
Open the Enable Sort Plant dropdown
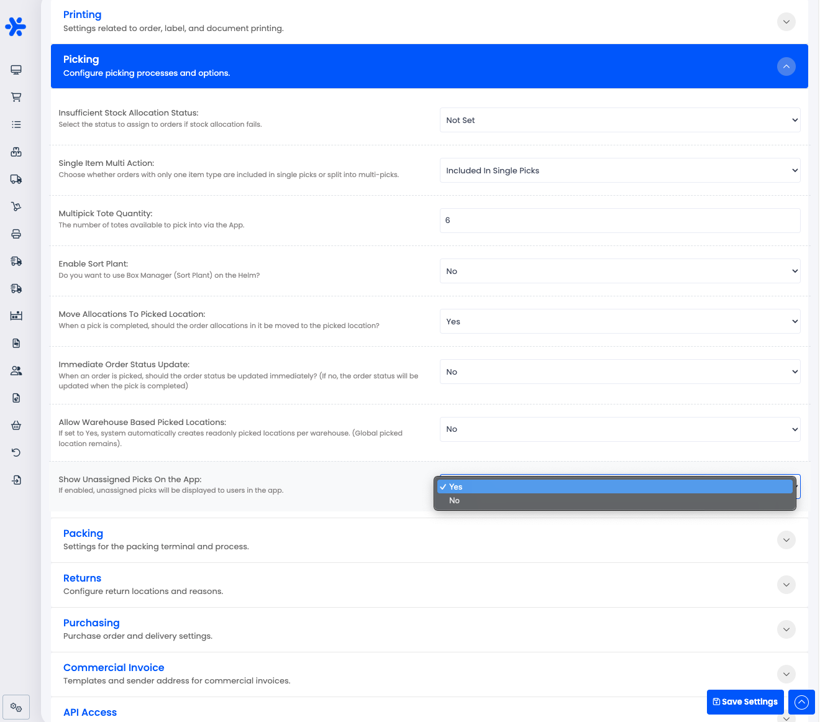point(620,271)
